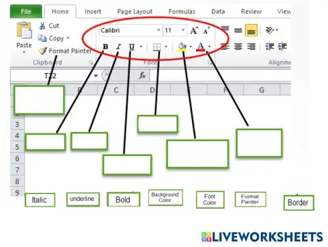This screenshot has width=328, height=247.
Task: Open the fill color dropdown arrow
Action: click(x=191, y=47)
